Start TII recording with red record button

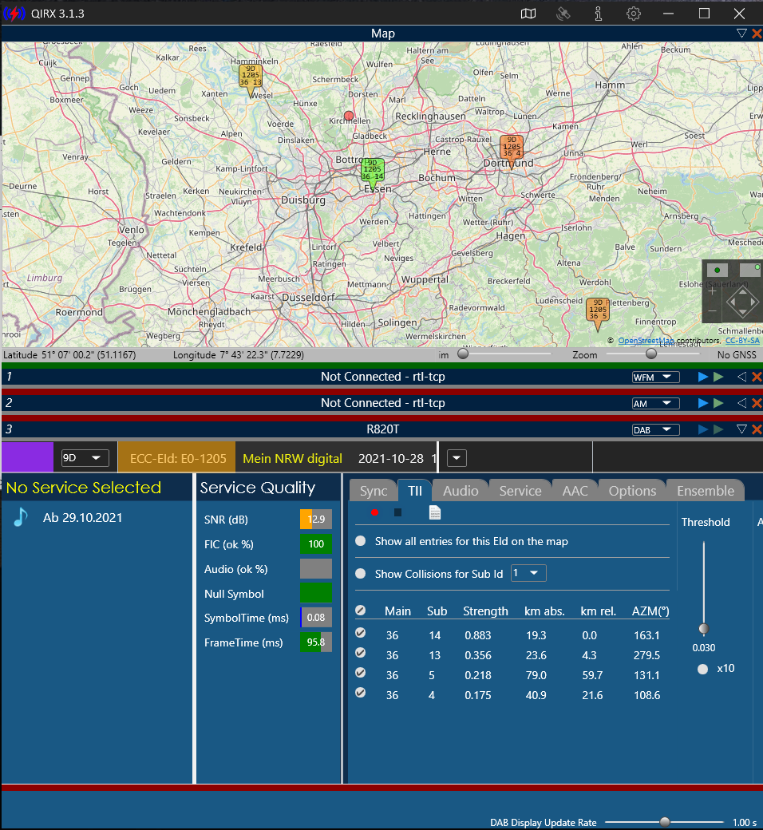374,512
